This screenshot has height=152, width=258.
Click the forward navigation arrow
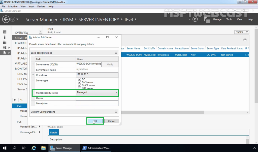(13, 19)
